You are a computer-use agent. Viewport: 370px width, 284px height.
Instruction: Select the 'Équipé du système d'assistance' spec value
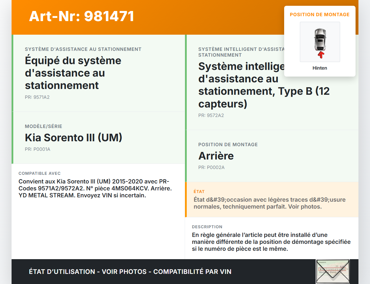pos(73,73)
